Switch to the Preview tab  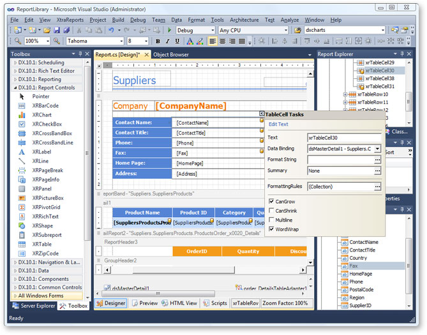pyautogui.click(x=145, y=303)
